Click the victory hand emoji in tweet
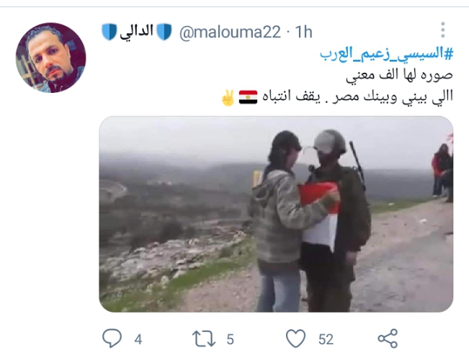Screen dimensions: 469x358 228,97
